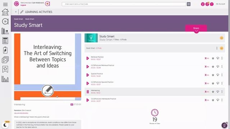Click the second Study Smart breadcrumb

click(29, 19)
